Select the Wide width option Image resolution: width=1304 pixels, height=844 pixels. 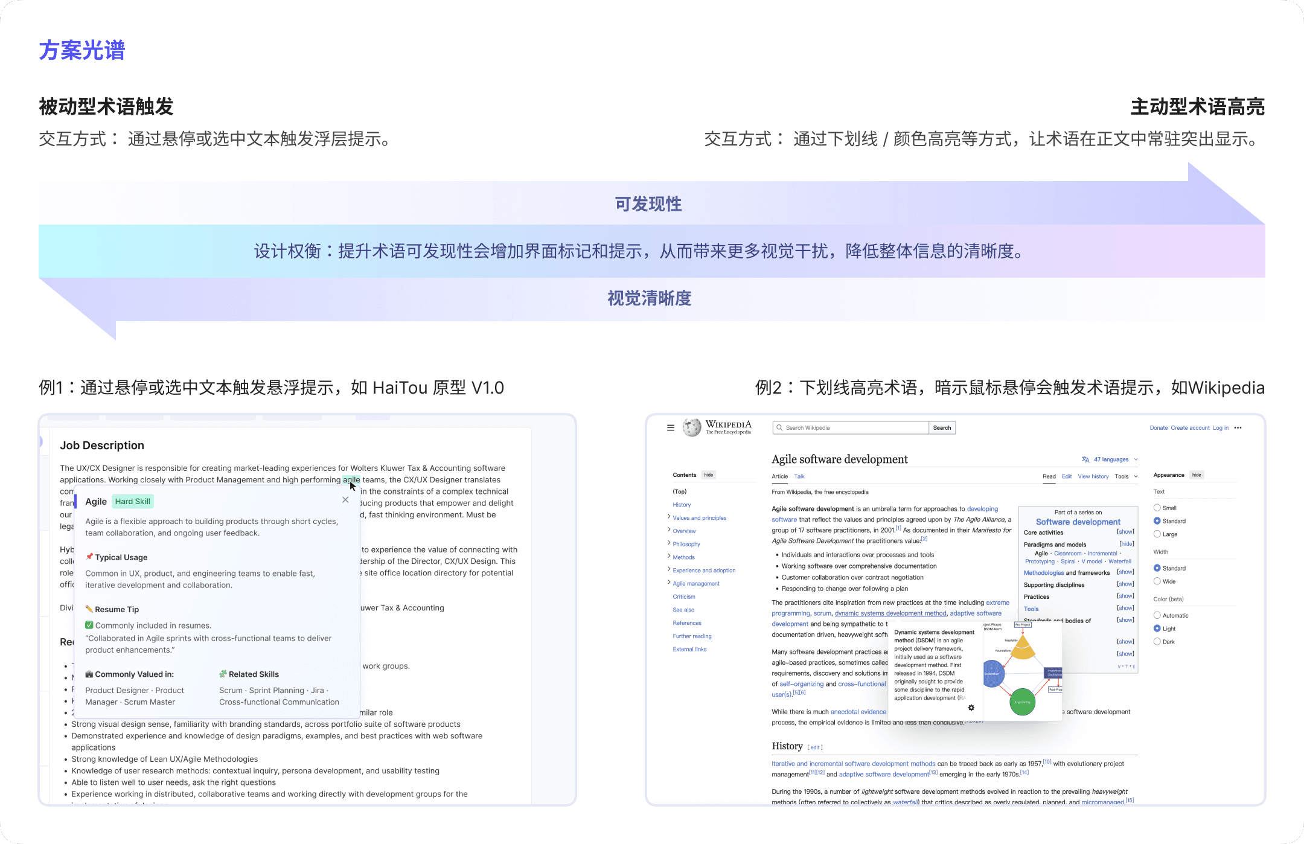point(1157,581)
